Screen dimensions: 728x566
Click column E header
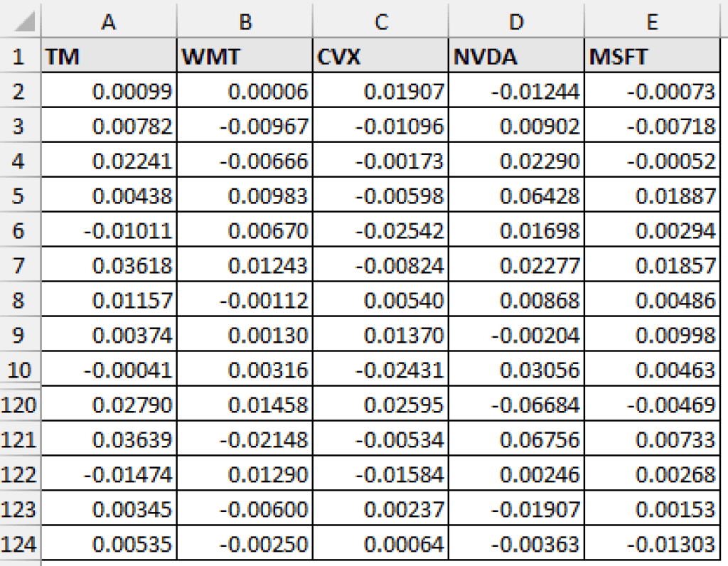tap(652, 22)
